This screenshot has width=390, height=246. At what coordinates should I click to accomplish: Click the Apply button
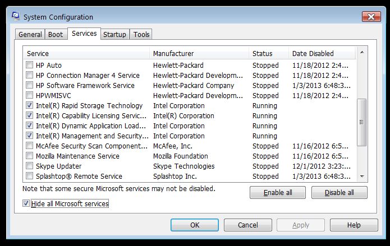click(x=301, y=225)
